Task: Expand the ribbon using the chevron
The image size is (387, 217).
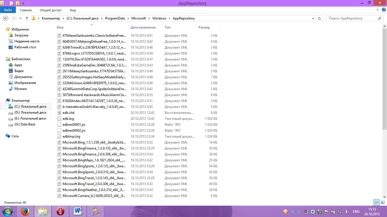Action: (x=378, y=10)
